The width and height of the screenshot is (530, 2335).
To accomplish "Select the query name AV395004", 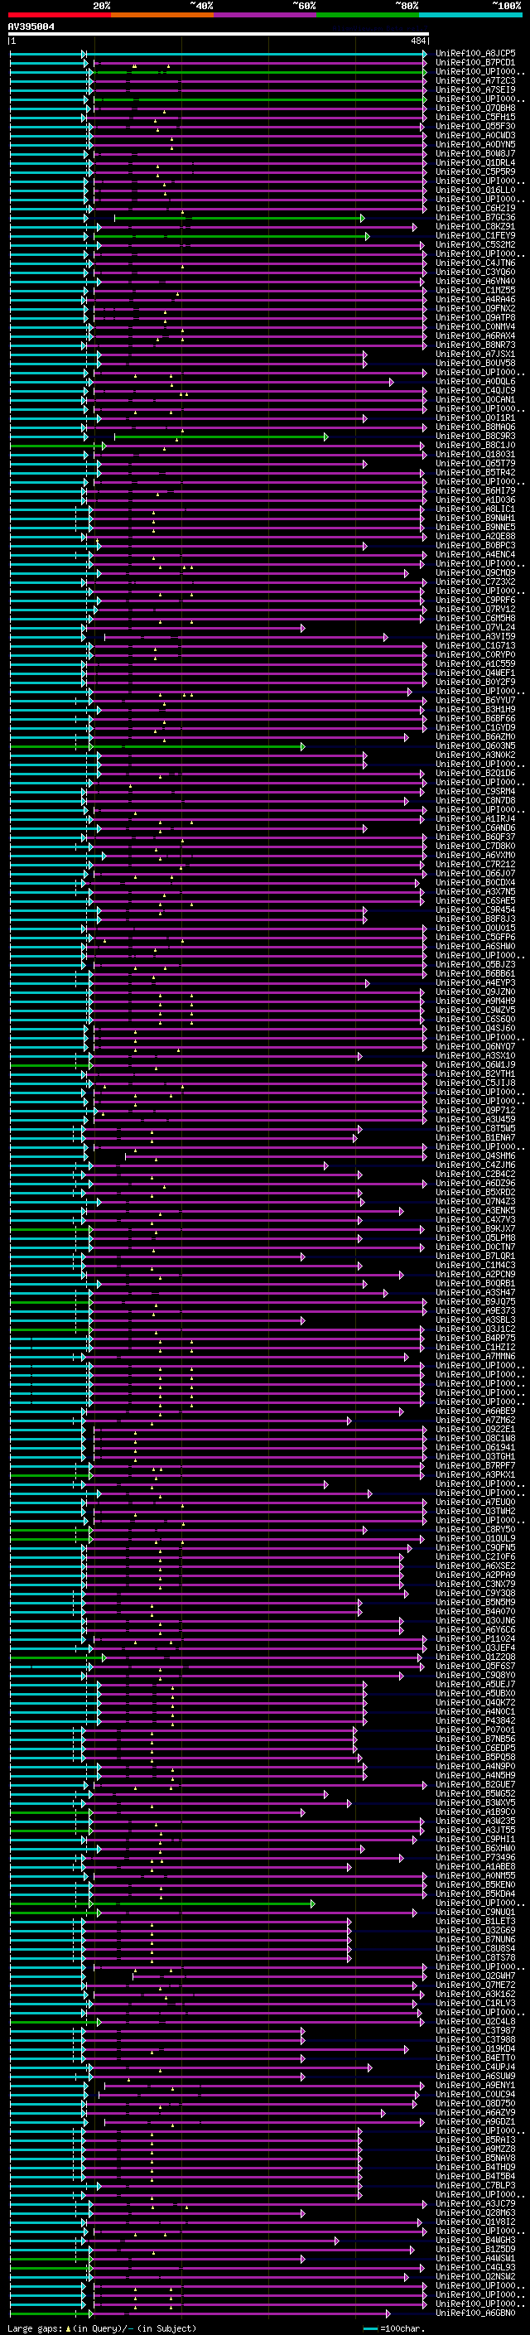I will [31, 27].
